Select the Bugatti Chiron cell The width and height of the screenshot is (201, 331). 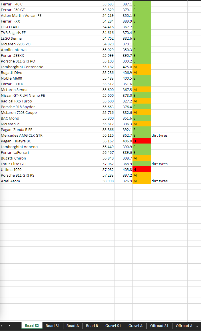click(43, 158)
